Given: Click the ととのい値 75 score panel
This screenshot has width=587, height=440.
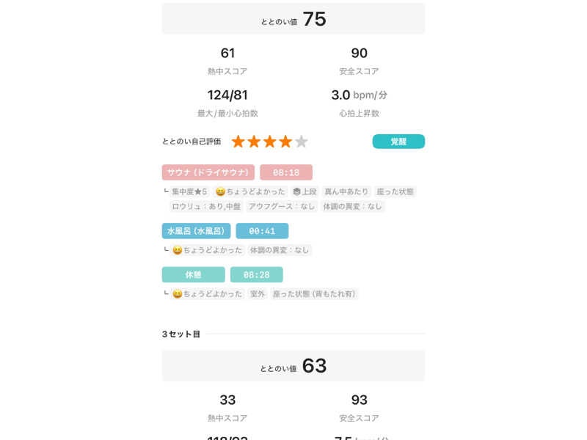Looking at the screenshot, I should coord(293,19).
